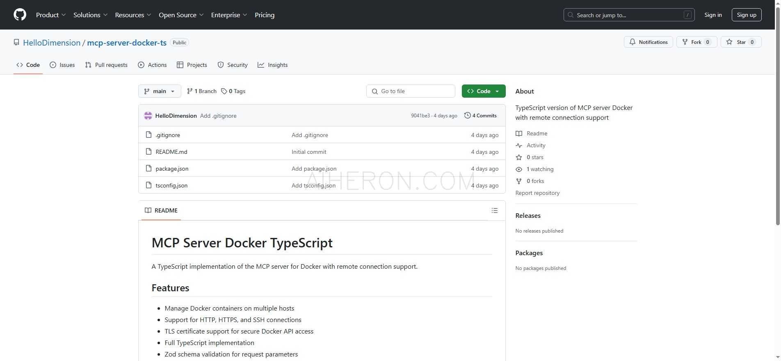Open the Releases section heading

pos(528,215)
